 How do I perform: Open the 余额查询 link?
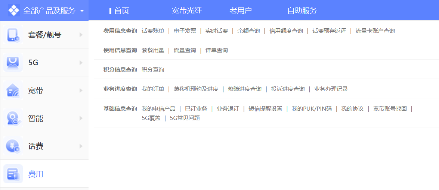[248, 31]
